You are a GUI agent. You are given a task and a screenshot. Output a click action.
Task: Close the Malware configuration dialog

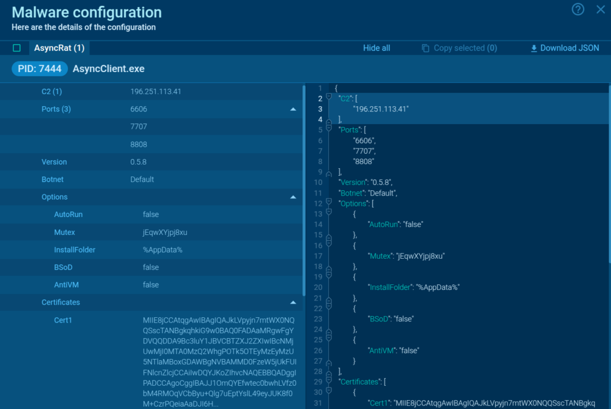click(x=600, y=10)
